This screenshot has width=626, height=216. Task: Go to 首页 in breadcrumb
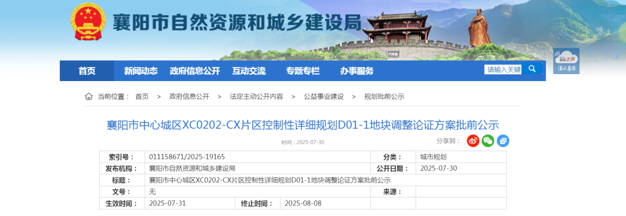142,97
